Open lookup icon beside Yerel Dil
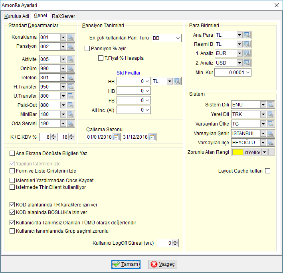Viewport: 283px width, 273px height. (271, 114)
